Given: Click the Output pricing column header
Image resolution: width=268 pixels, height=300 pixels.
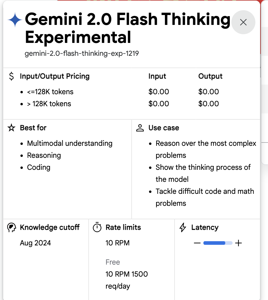Looking at the screenshot, I should click(210, 76).
